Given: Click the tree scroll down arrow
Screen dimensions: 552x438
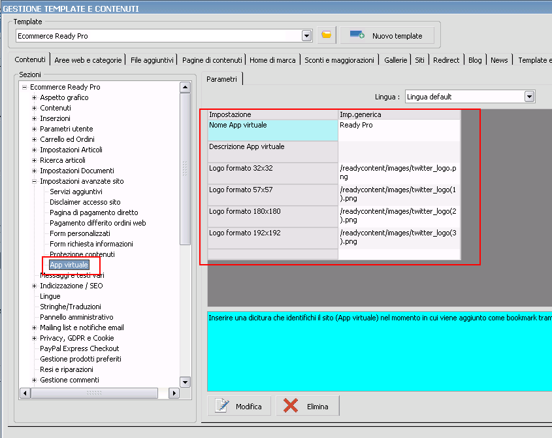Looking at the screenshot, I should [185, 382].
